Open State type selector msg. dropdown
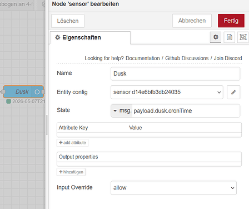249x209 pixels. click(x=122, y=111)
